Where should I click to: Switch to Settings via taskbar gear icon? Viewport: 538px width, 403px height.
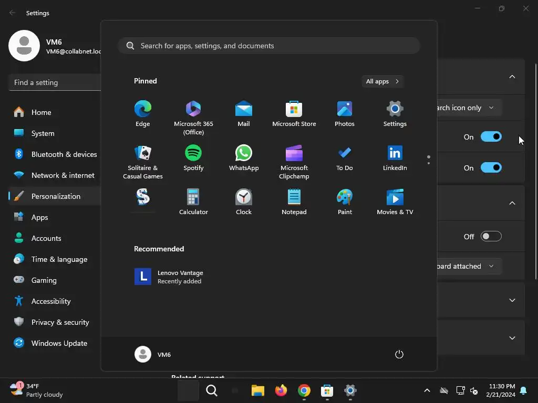click(350, 390)
